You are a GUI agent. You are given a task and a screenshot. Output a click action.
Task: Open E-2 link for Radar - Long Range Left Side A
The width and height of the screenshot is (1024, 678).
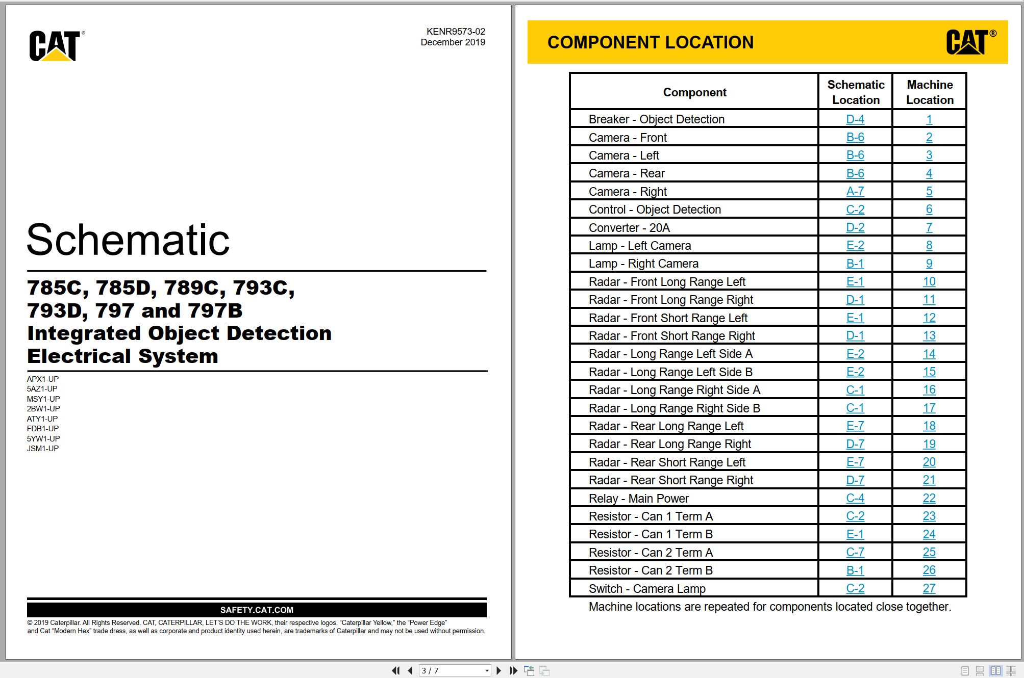855,354
